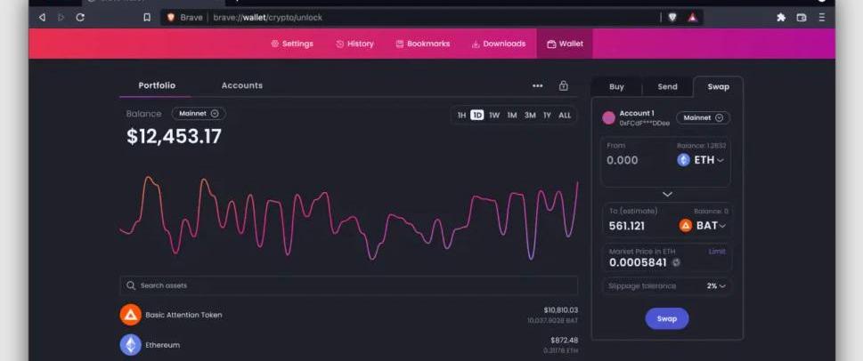863x361 pixels.
Task: Click the $872.48 Ethereum value
Action: pos(564,341)
